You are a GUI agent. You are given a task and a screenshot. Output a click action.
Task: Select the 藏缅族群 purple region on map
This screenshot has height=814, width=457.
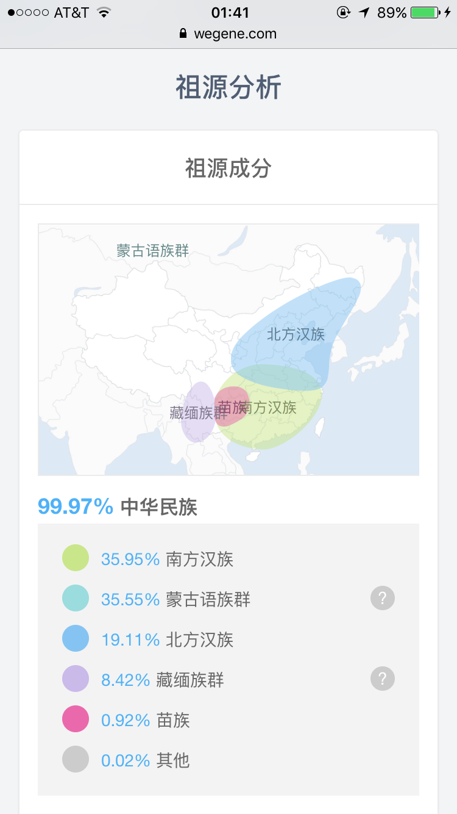[198, 412]
